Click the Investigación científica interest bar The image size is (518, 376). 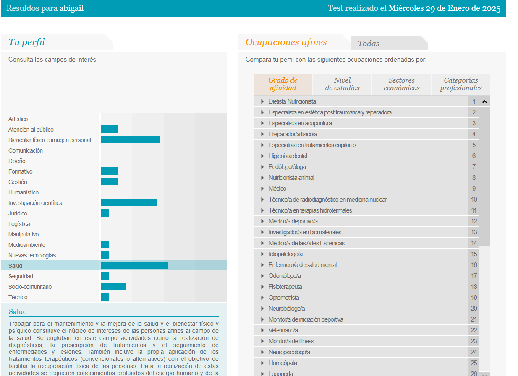click(x=128, y=202)
